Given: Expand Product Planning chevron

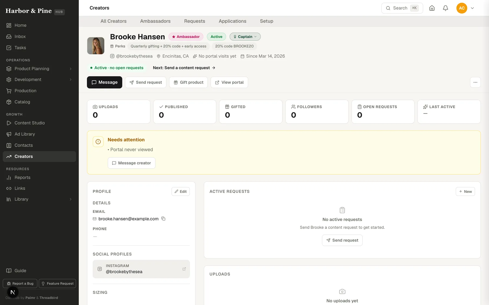Looking at the screenshot, I should (x=71, y=69).
